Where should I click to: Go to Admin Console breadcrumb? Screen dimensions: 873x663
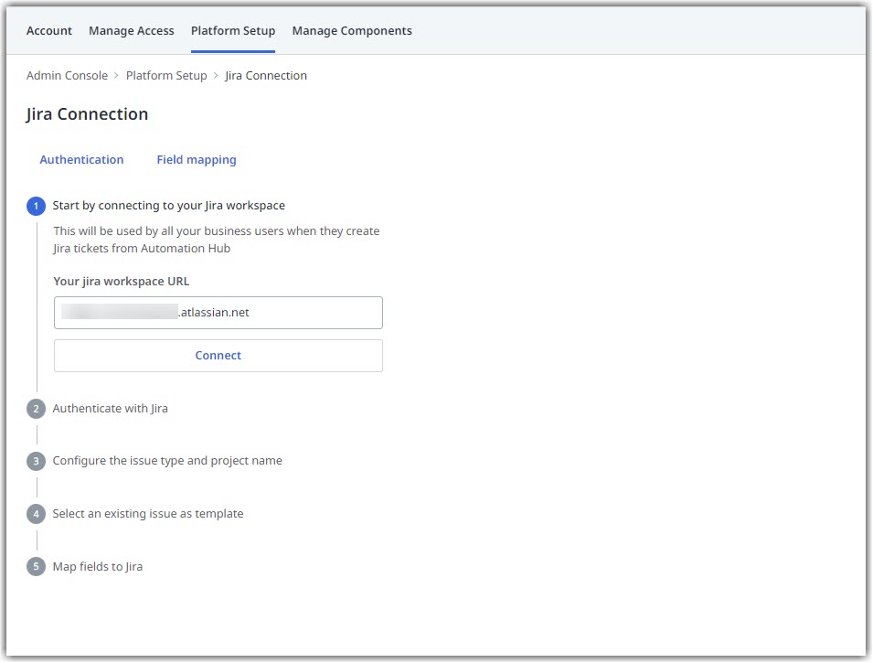tap(67, 75)
